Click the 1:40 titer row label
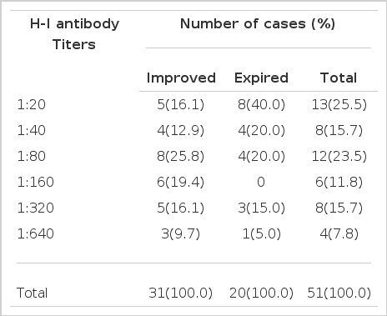The width and height of the screenshot is (387, 316). tap(32, 130)
